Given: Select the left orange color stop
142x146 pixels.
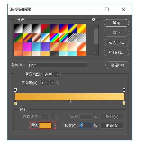Looking at the screenshot, I should tap(15, 103).
